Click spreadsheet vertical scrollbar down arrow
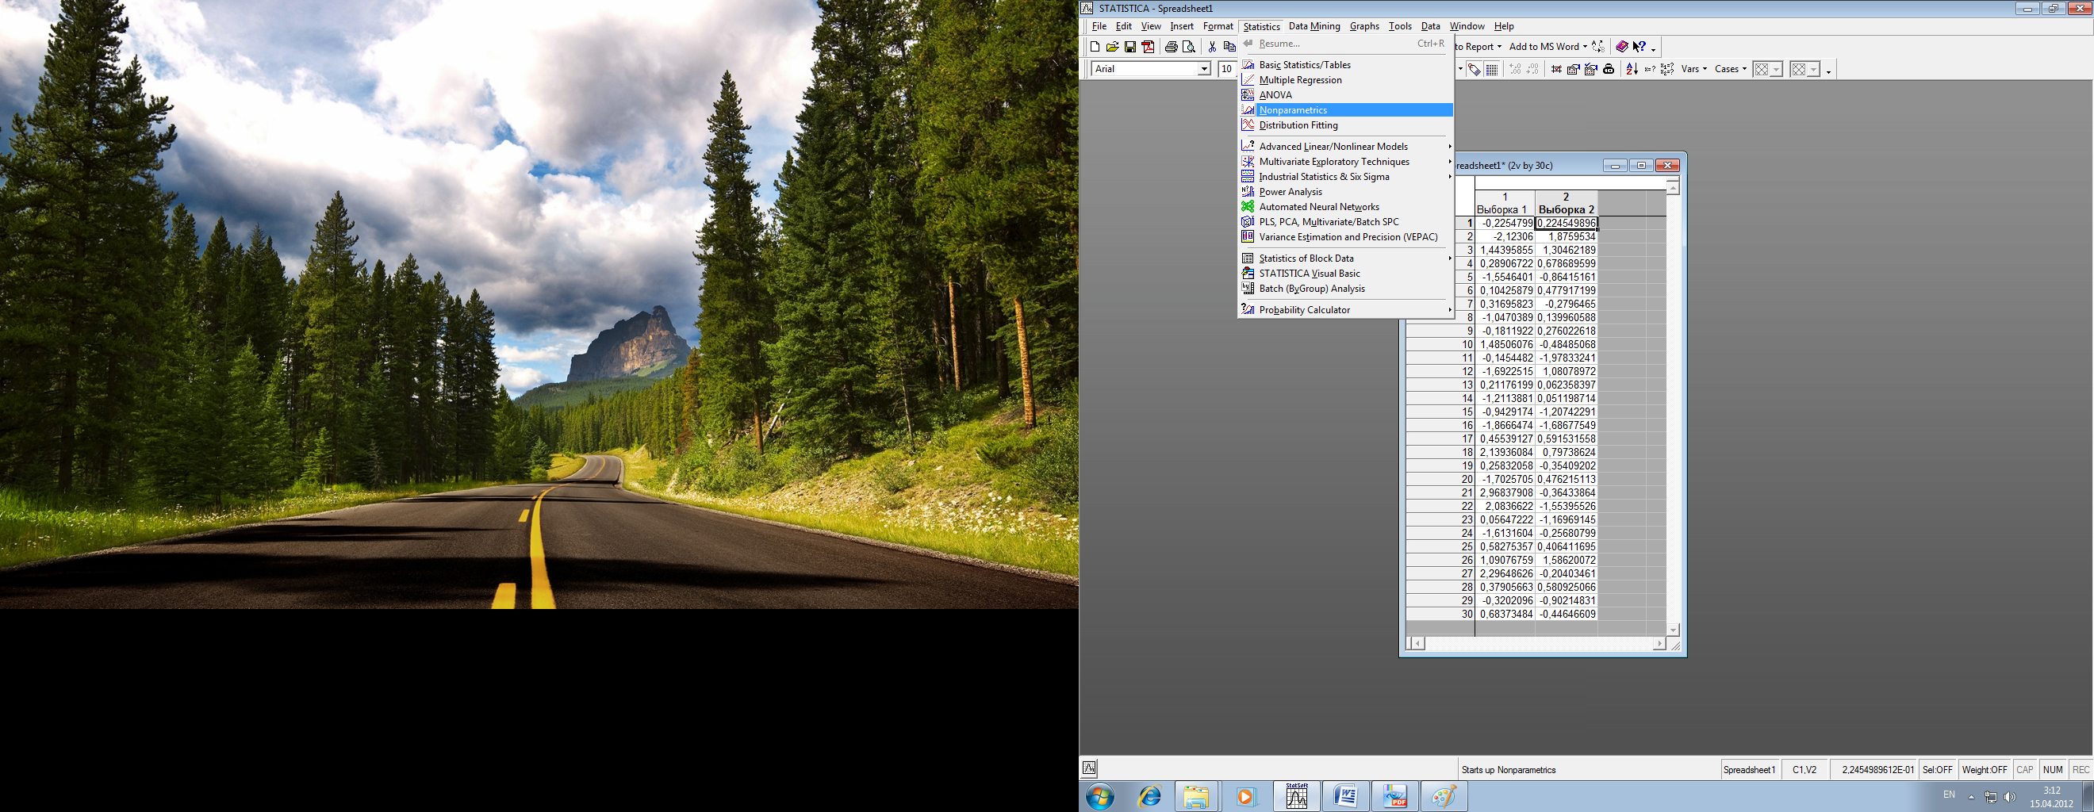The width and height of the screenshot is (2094, 812). [1673, 630]
